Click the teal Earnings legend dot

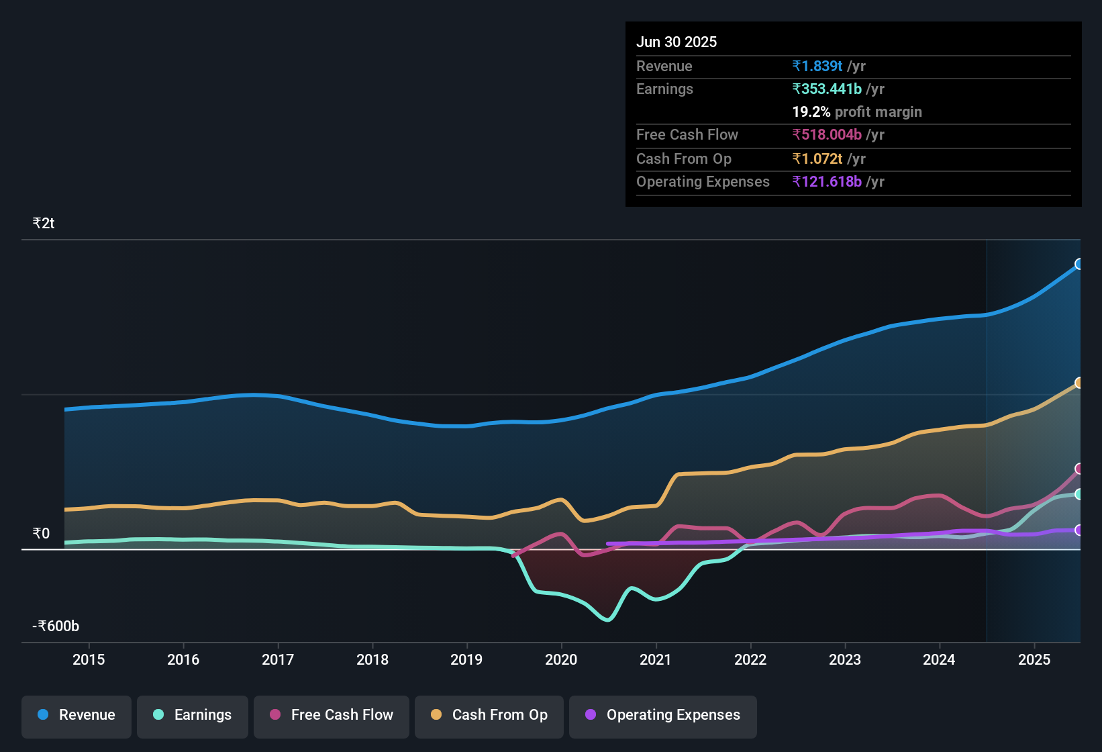pyautogui.click(x=158, y=715)
